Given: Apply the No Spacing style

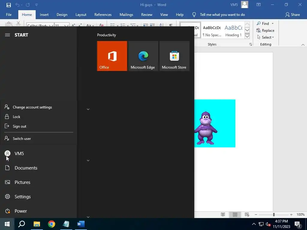Looking at the screenshot, I should (x=212, y=31).
